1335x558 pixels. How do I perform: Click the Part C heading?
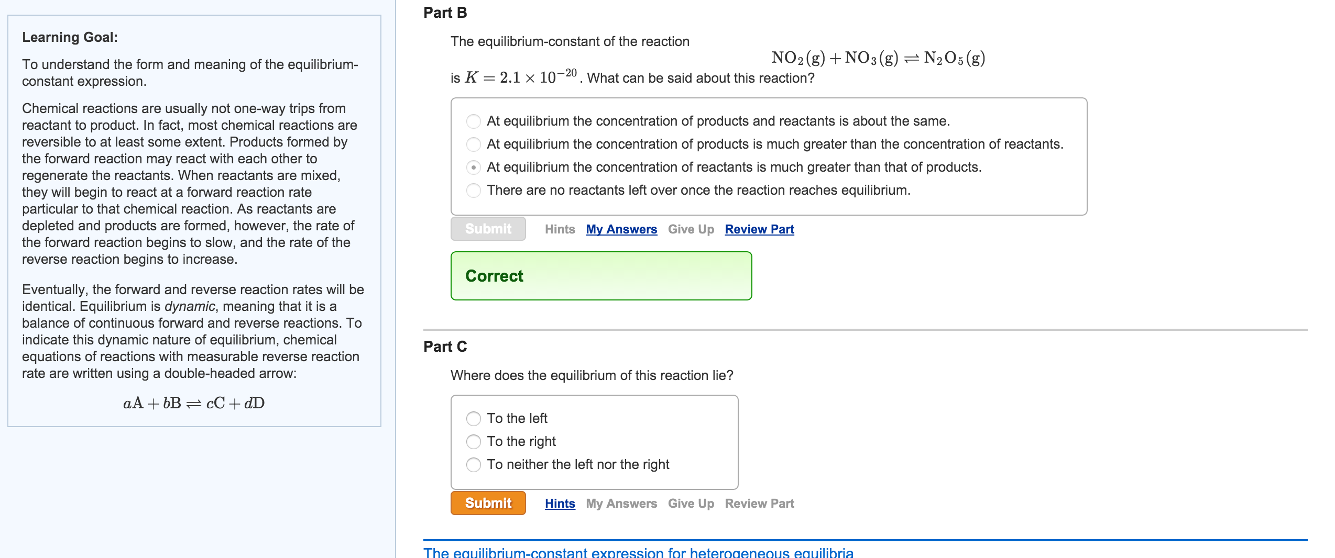pyautogui.click(x=445, y=347)
